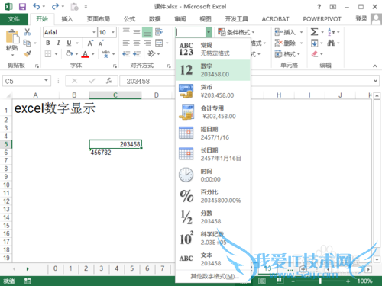Viewport: 382px width, 286px height.
Task: Apply red font color
Action: 85,54
